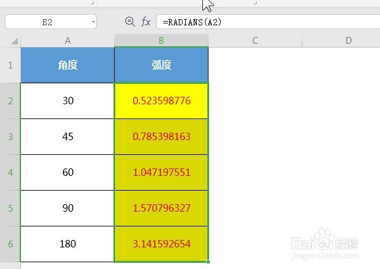
Task: Select column A header
Action: [x=68, y=41]
